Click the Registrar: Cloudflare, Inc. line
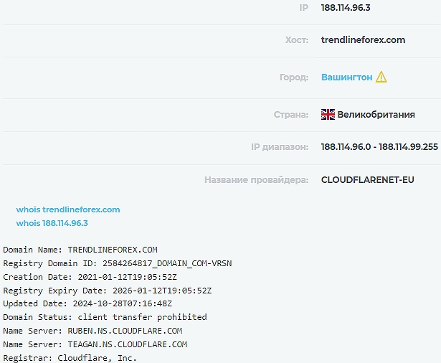Image resolution: width=441 pixels, height=363 pixels. pyautogui.click(x=70, y=358)
